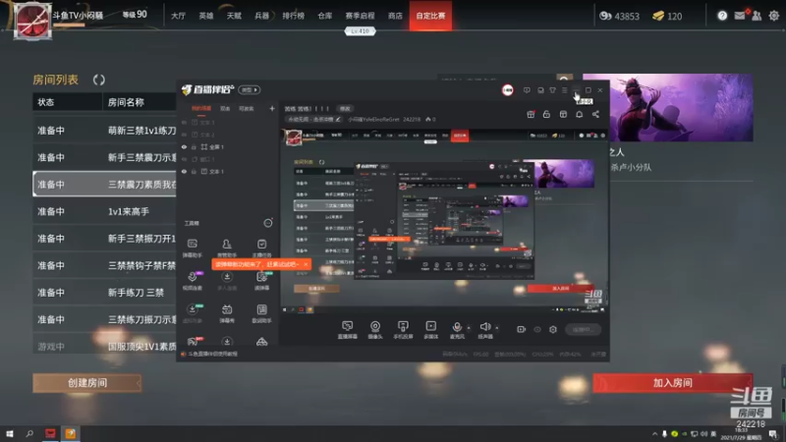Click the gift box icon in the companion window
786x442 pixels.
531,114
